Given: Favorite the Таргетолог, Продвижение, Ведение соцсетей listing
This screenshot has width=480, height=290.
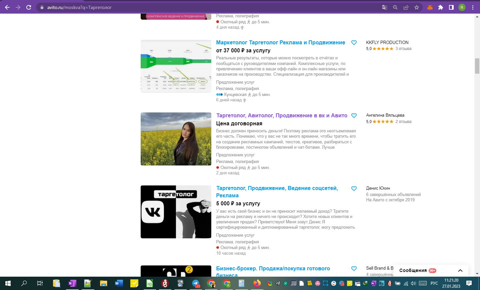Looking at the screenshot, I should [x=354, y=189].
